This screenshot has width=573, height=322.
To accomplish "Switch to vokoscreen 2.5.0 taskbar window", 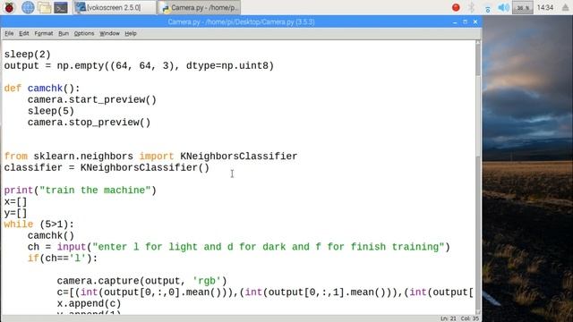I will click(114, 7).
